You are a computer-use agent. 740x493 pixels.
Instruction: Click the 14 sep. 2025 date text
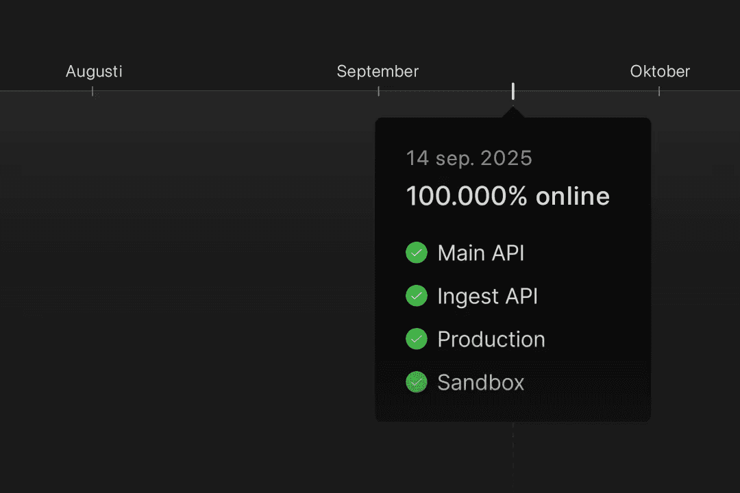click(x=469, y=158)
